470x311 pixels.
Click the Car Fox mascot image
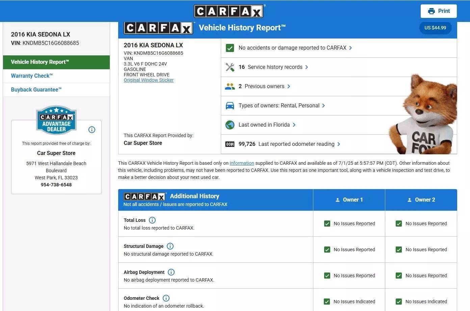click(423, 115)
